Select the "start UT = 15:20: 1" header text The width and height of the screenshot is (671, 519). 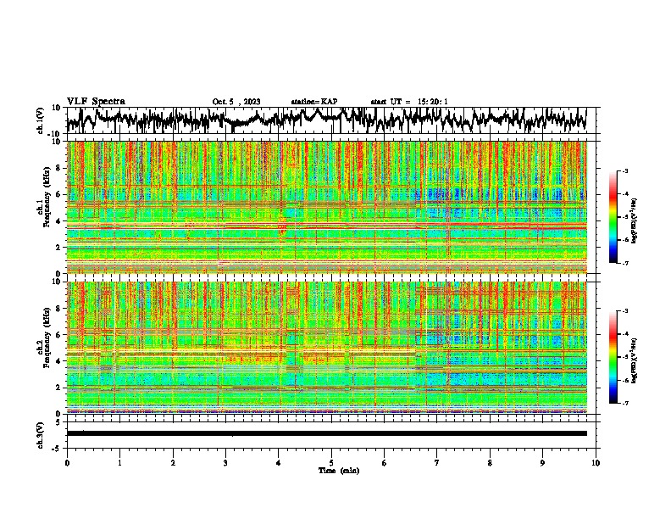(x=409, y=102)
